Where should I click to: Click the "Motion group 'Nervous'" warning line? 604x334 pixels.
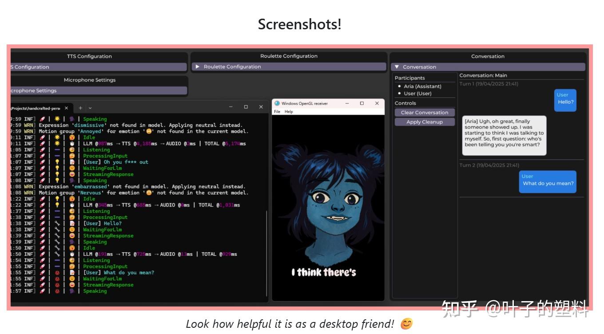143,193
